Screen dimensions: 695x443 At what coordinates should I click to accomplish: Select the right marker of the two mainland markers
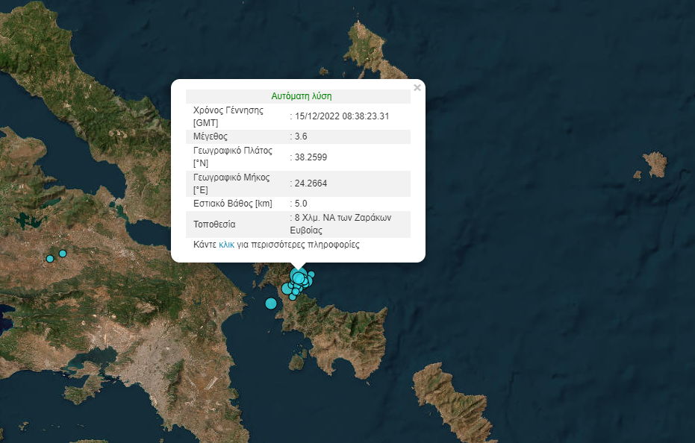point(63,254)
